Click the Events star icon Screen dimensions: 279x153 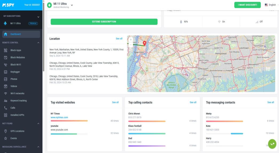tap(6, 138)
